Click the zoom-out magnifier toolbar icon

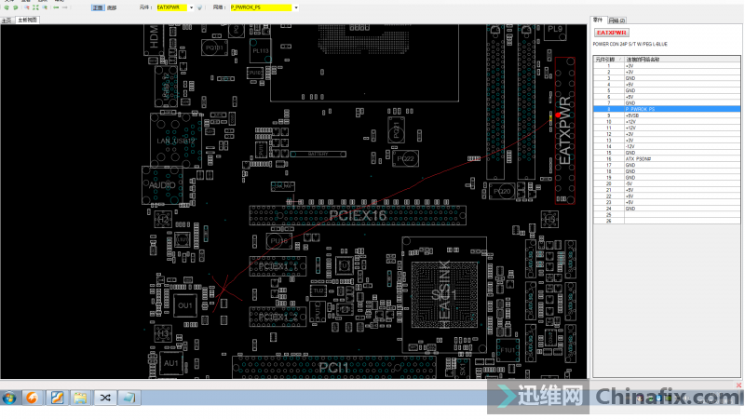pos(45,7)
